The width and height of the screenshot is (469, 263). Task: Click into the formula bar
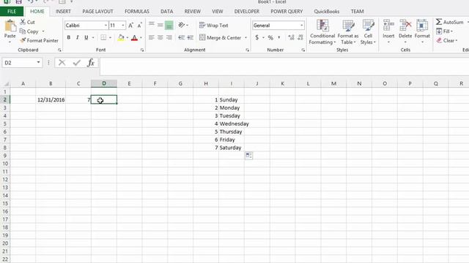coord(284,66)
